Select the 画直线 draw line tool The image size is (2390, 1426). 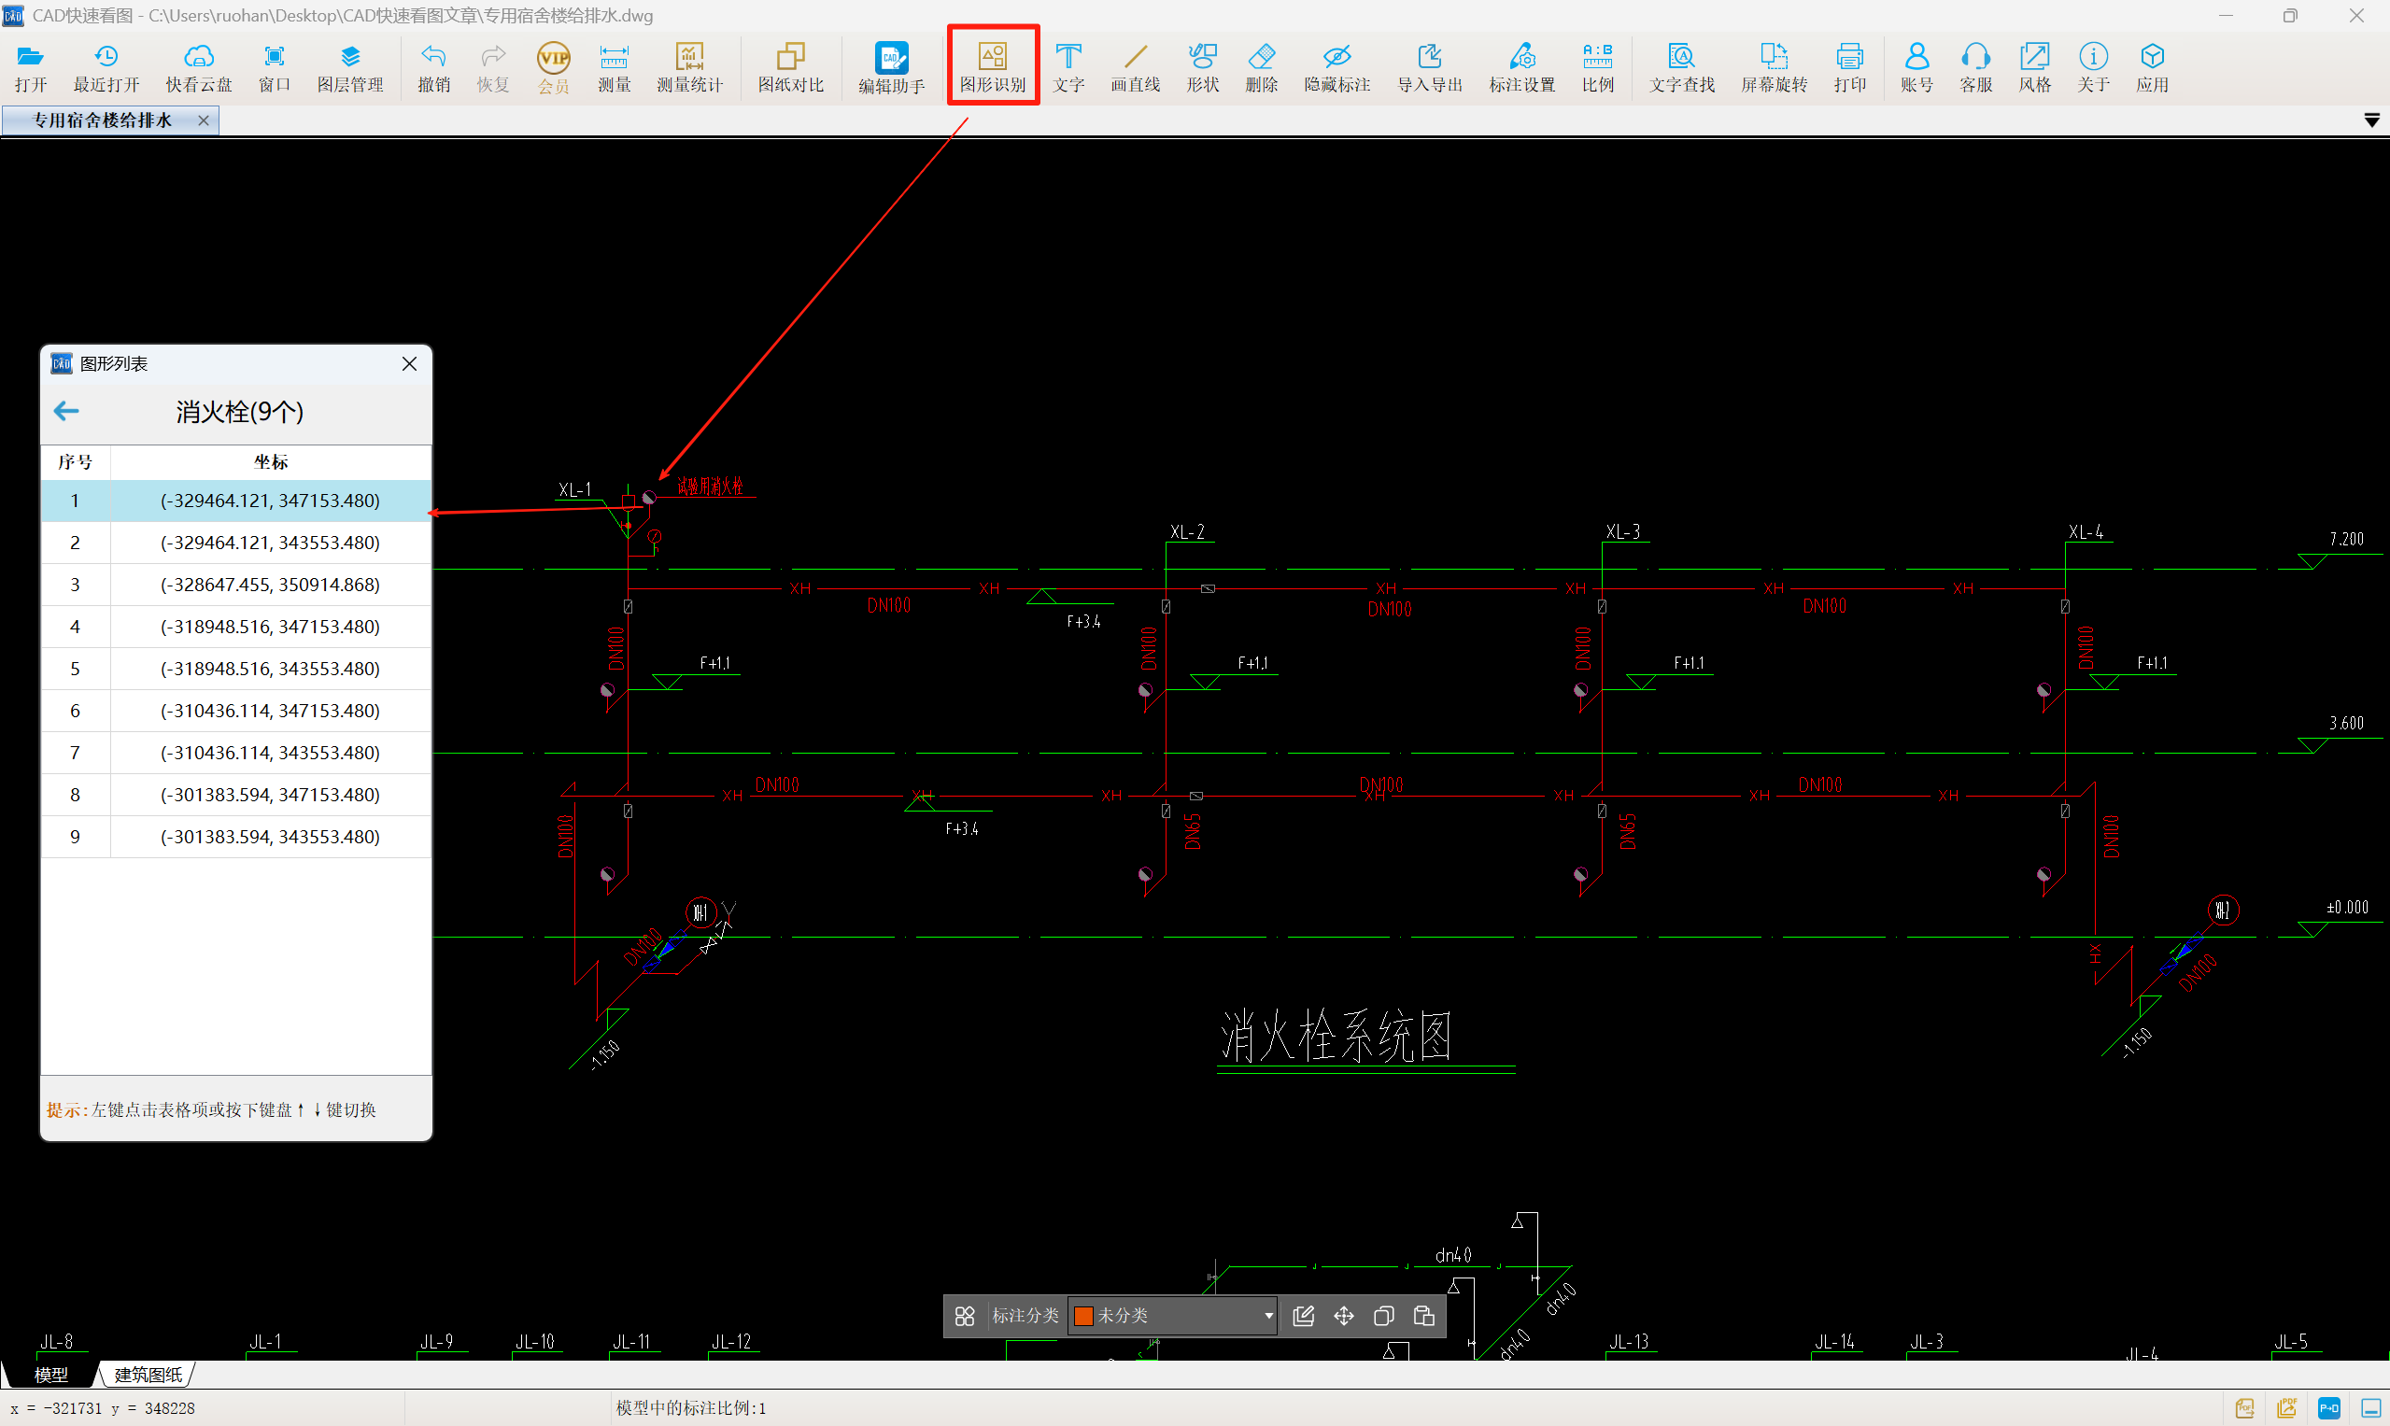(1135, 65)
